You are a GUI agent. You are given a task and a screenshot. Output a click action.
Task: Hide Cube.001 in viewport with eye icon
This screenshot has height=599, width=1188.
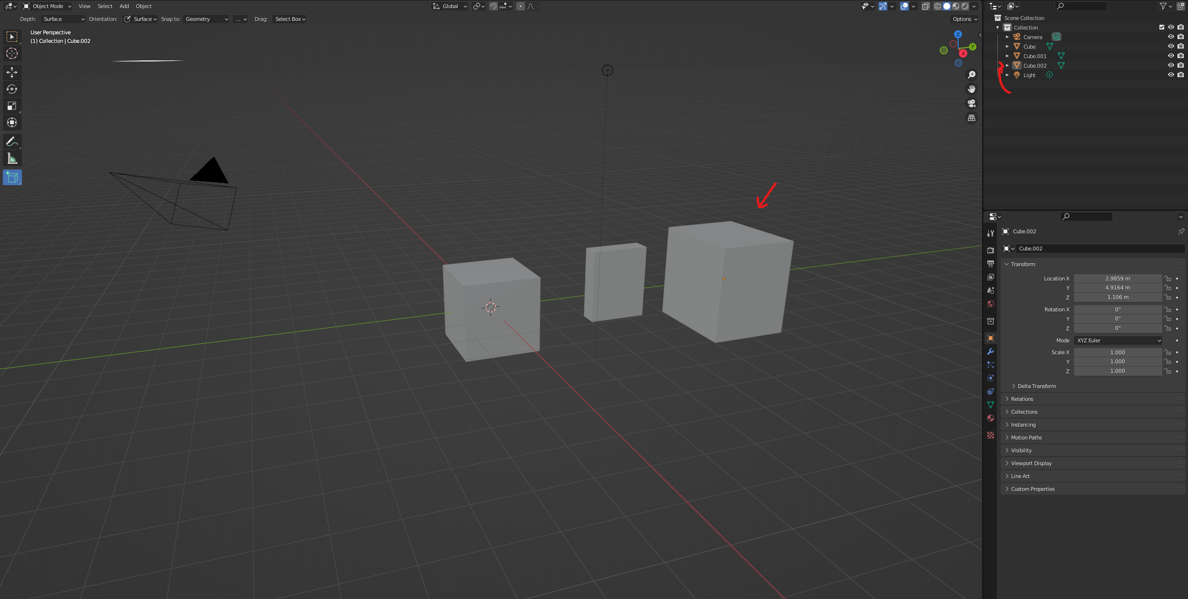(x=1170, y=56)
